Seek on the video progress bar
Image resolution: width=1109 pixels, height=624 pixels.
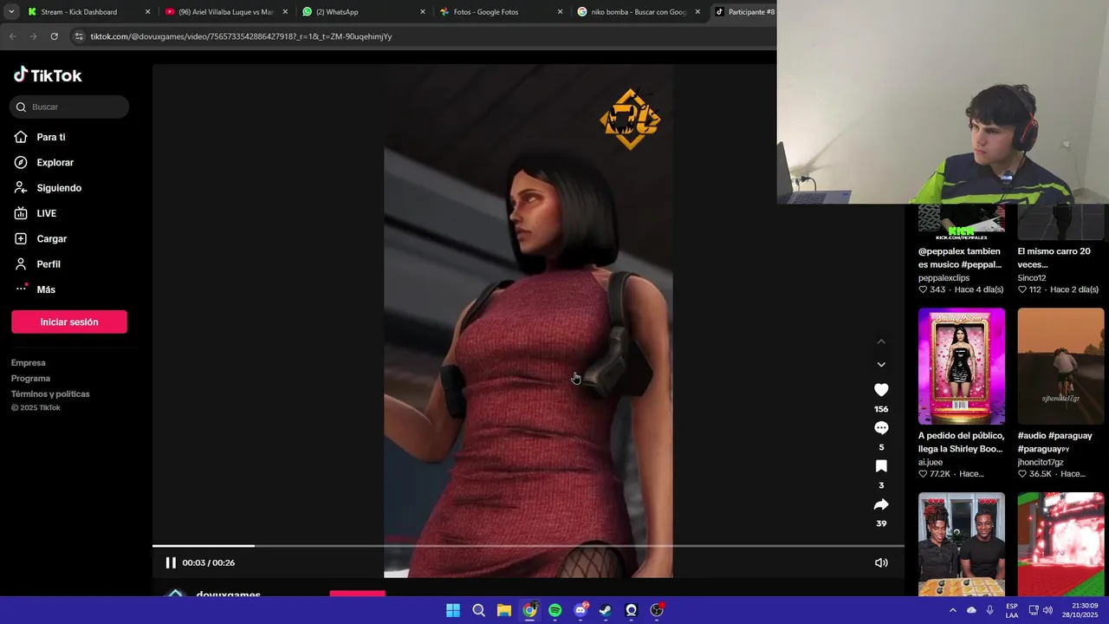[x=529, y=546]
